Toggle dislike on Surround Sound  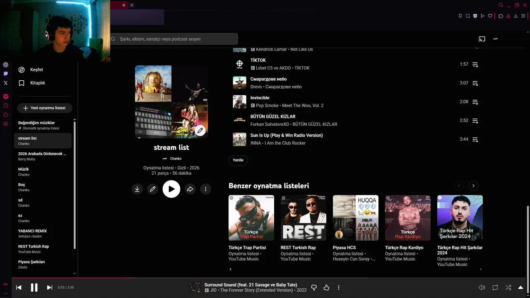314,288
